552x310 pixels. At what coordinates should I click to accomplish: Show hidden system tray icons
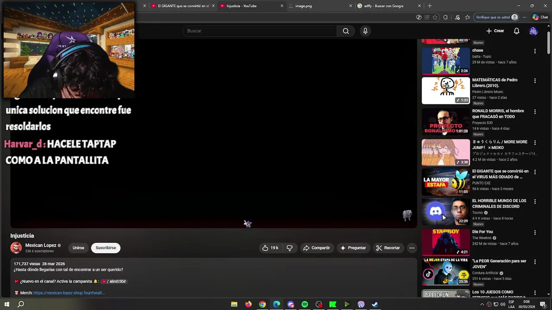(x=482, y=304)
